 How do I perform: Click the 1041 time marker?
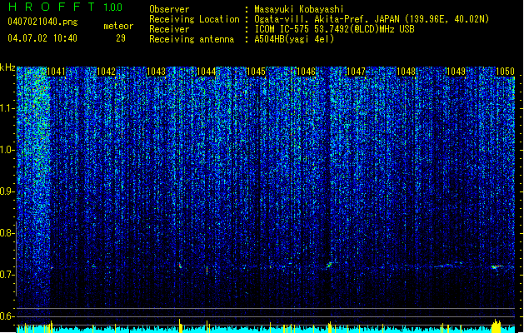56,72
